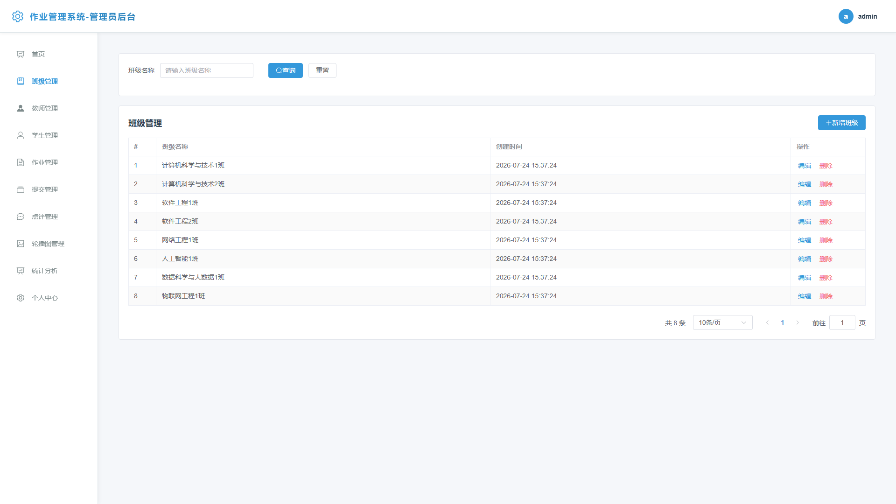Viewport: 896px width, 504px height.
Task: Go to the previous page arrow
Action: tap(768, 322)
